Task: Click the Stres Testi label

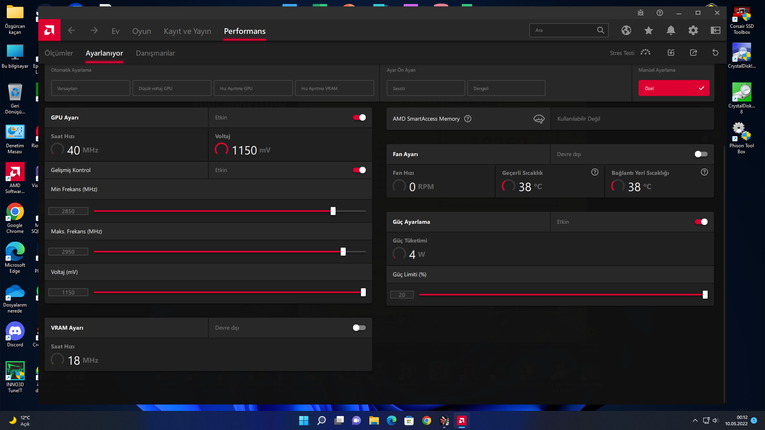Action: point(622,53)
